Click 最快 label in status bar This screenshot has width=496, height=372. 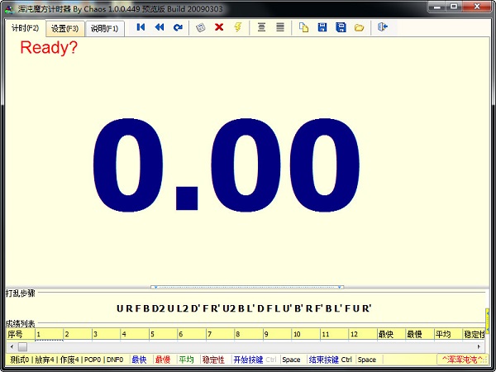(139, 360)
